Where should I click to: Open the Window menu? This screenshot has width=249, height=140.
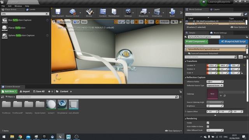click(x=18, y=6)
